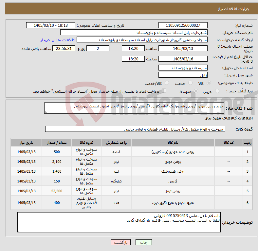Viewport: 258px width, 251px height.
Task: Click the response deadline date 1405/03/13 field
Action: (183, 48)
